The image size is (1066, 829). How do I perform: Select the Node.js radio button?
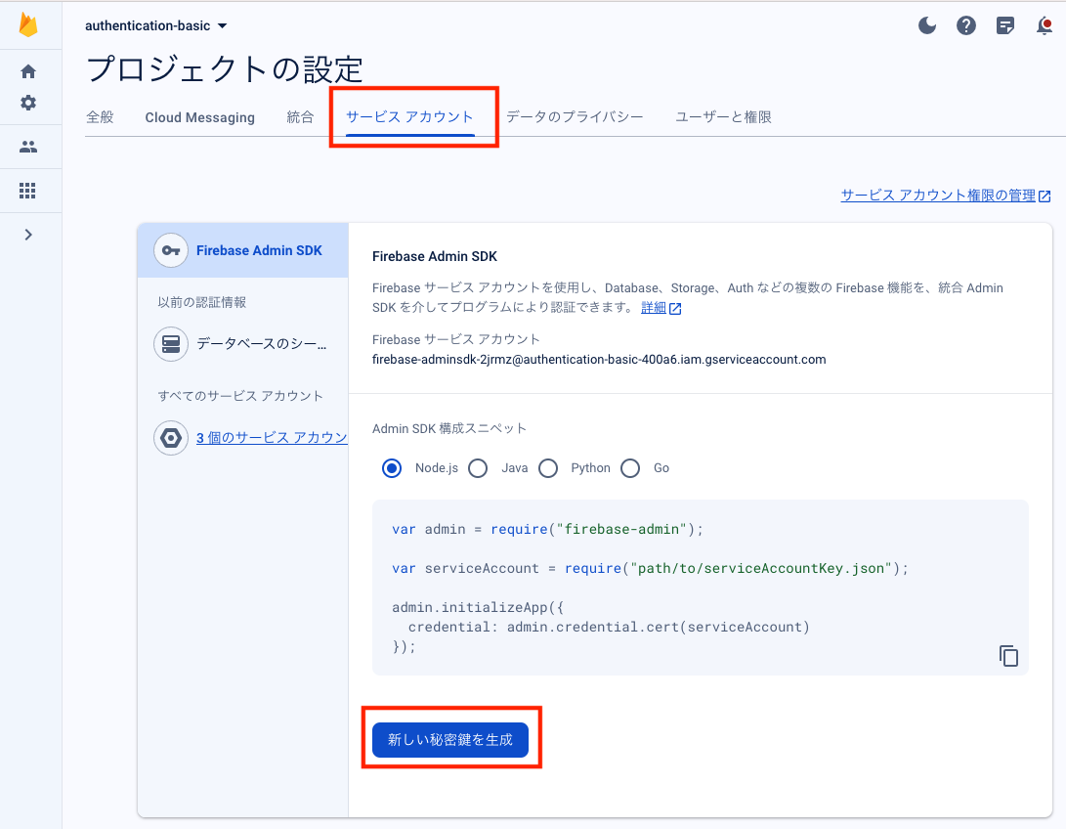pos(392,468)
